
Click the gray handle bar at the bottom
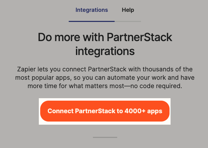coord(105,138)
